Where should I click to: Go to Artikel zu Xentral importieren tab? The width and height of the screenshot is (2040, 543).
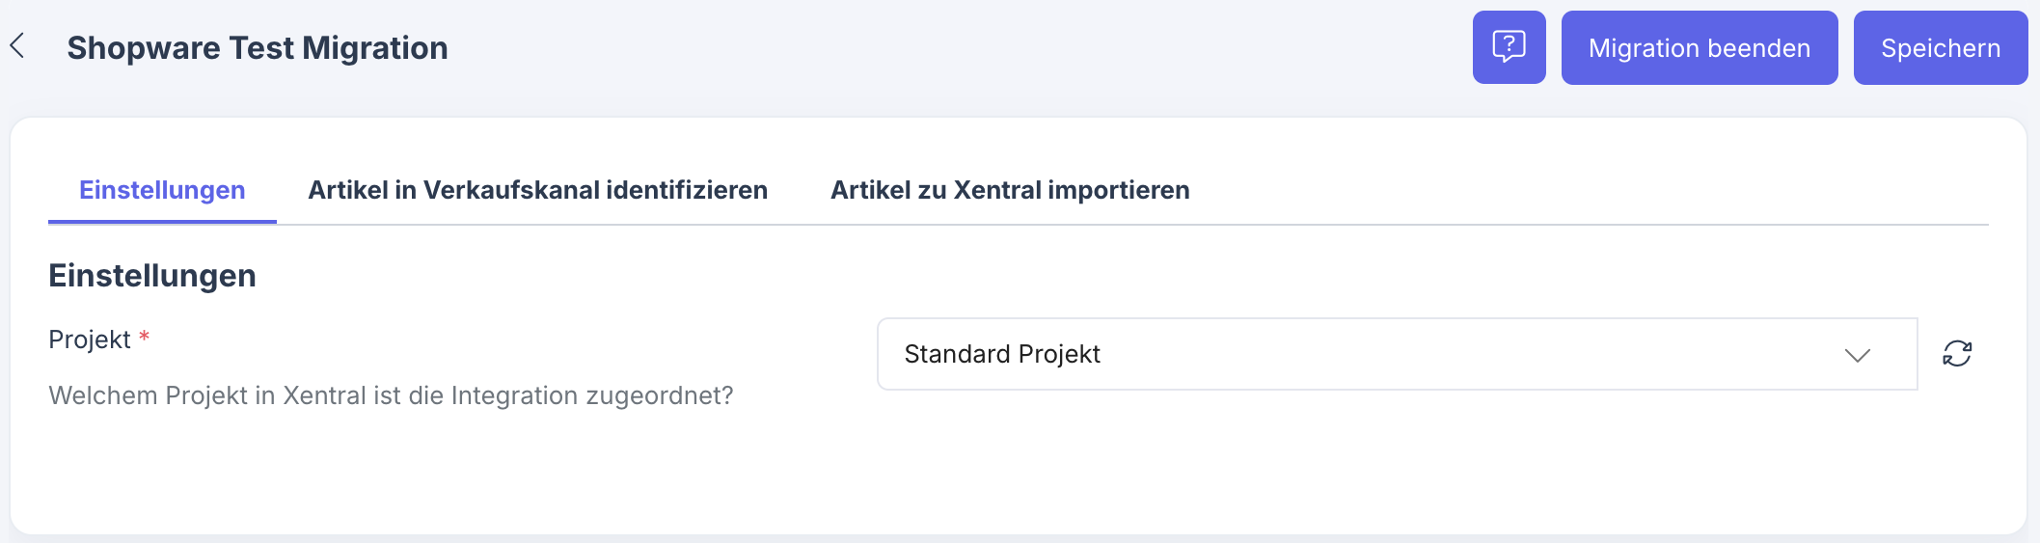1010,190
